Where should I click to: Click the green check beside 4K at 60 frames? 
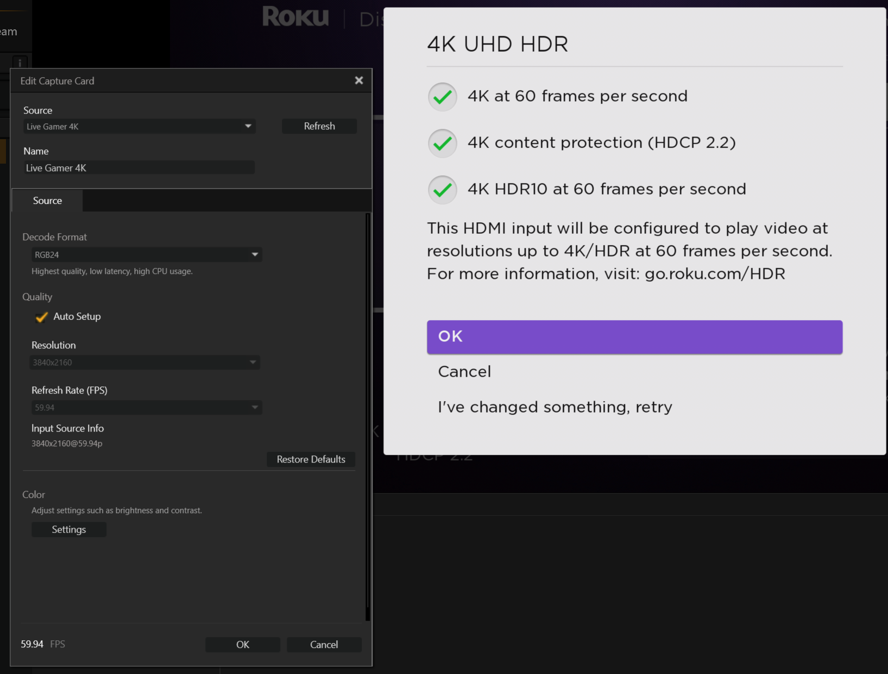pos(443,97)
